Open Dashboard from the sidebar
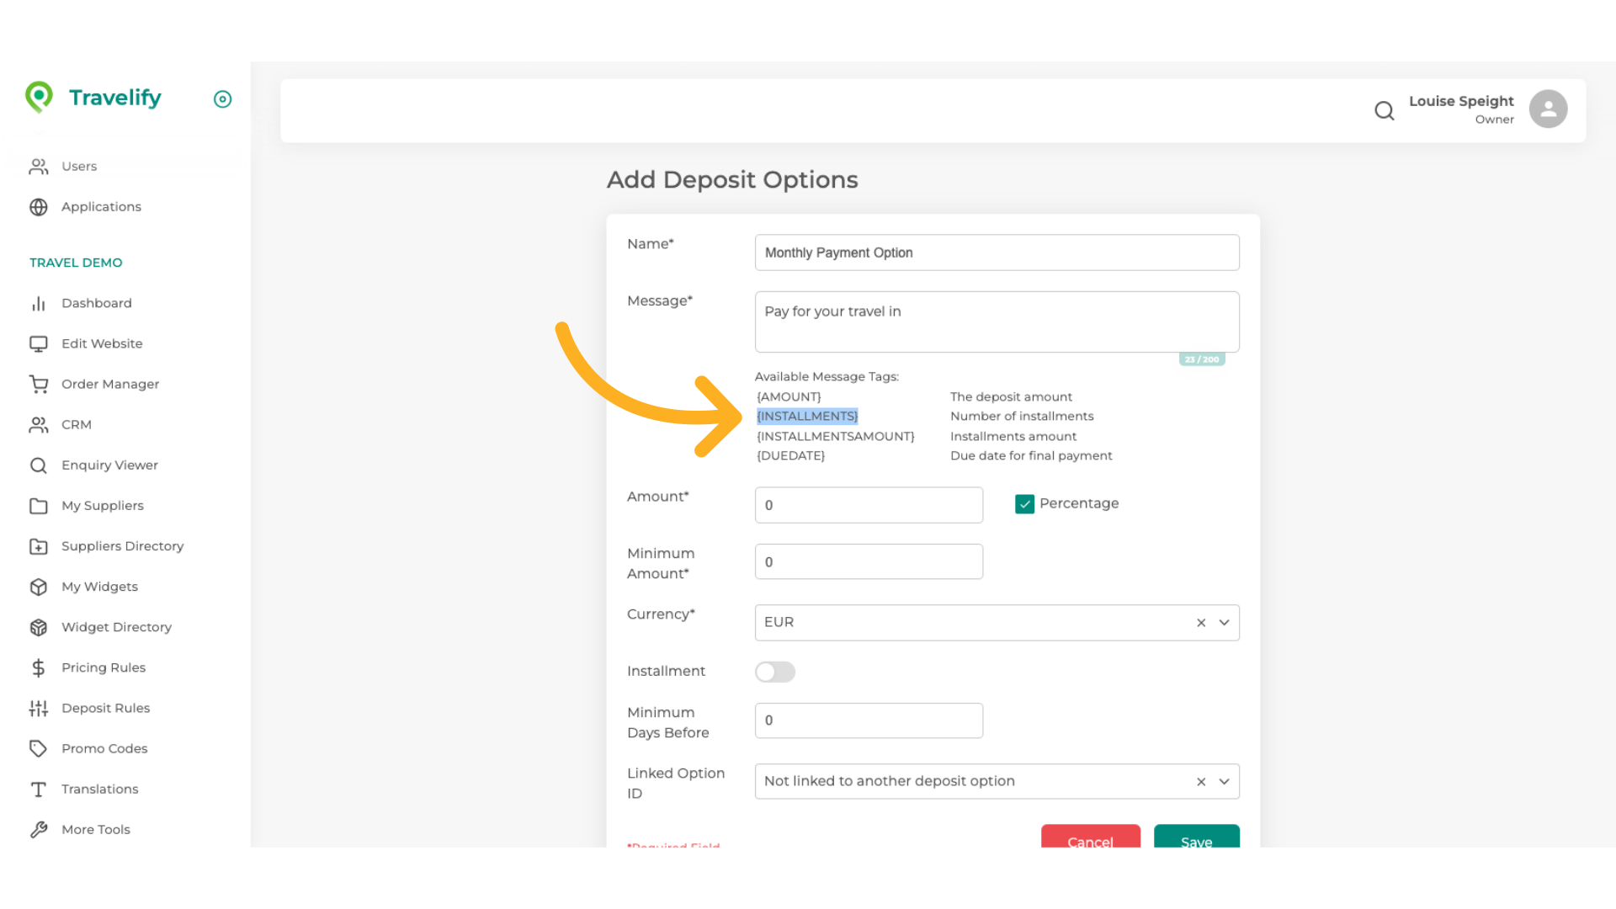Screen dimensions: 1616x909 click(96, 303)
